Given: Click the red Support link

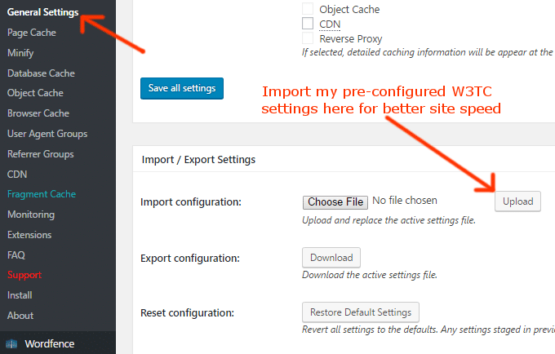Looking at the screenshot, I should [x=24, y=275].
